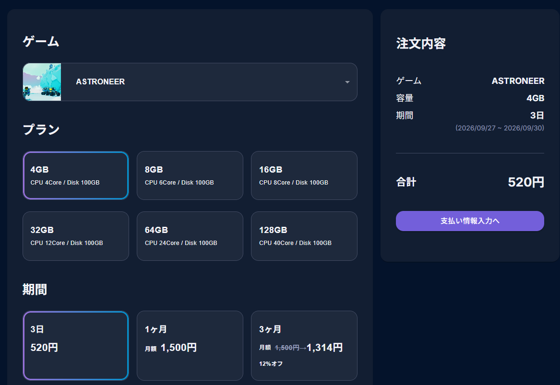Screen dimensions: 560x385
Task: Click the 4GB value in order summary
Action: (536, 98)
